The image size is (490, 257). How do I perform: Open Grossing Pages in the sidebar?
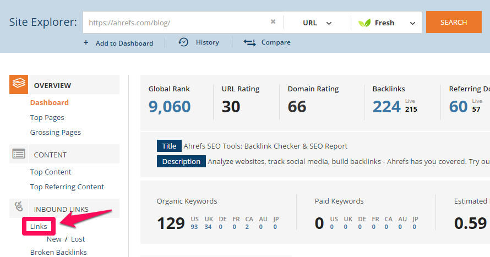tap(55, 133)
